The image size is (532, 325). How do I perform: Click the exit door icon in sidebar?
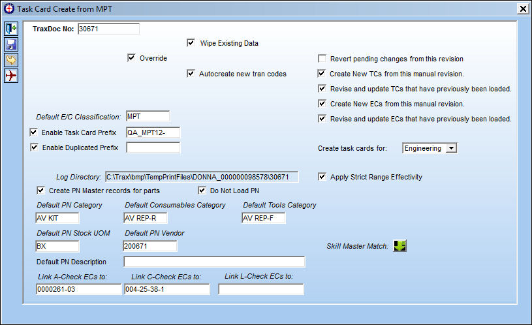point(11,29)
